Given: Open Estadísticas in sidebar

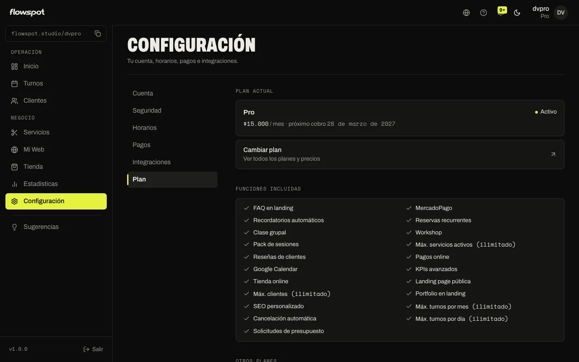Looking at the screenshot, I should [x=56, y=184].
